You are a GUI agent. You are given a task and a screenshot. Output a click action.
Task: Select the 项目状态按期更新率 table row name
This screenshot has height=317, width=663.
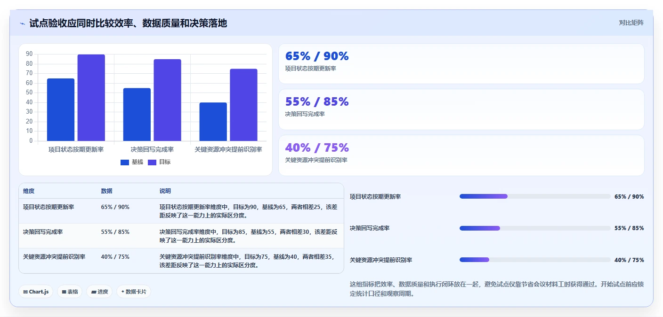[49, 207]
